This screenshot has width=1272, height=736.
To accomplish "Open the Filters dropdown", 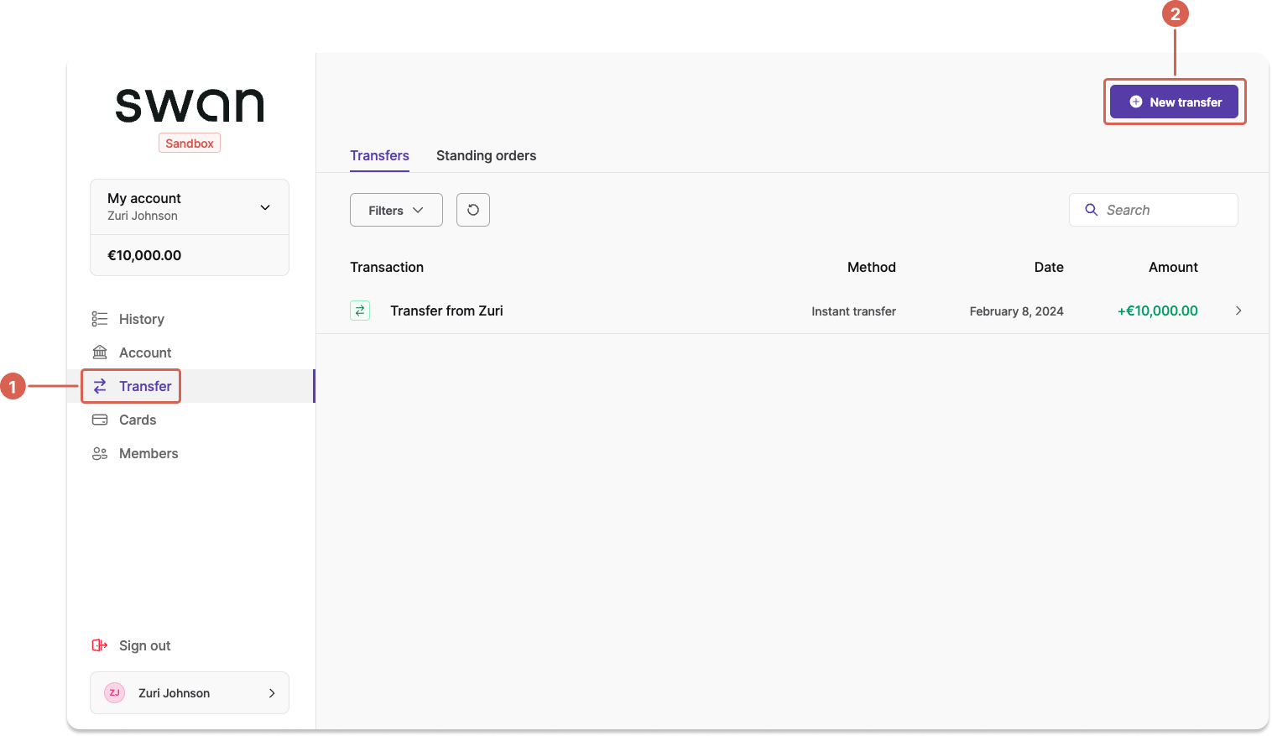I will click(396, 211).
